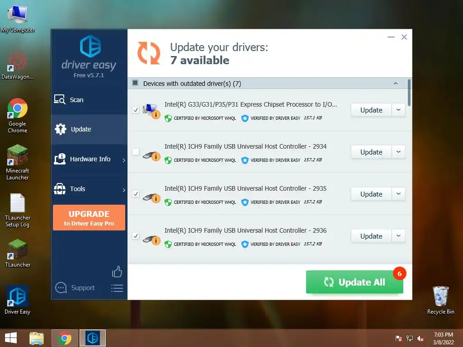Collapse the outdated drivers section chevron
Screen dimensions: 463x347
click(396, 84)
